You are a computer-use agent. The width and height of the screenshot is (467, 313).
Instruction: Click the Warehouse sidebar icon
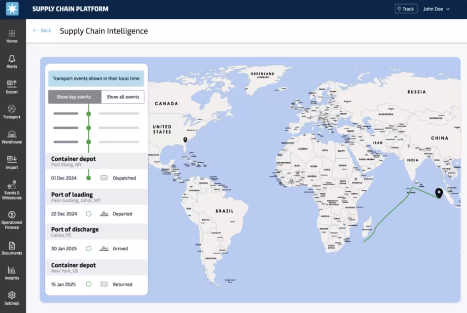point(12,137)
